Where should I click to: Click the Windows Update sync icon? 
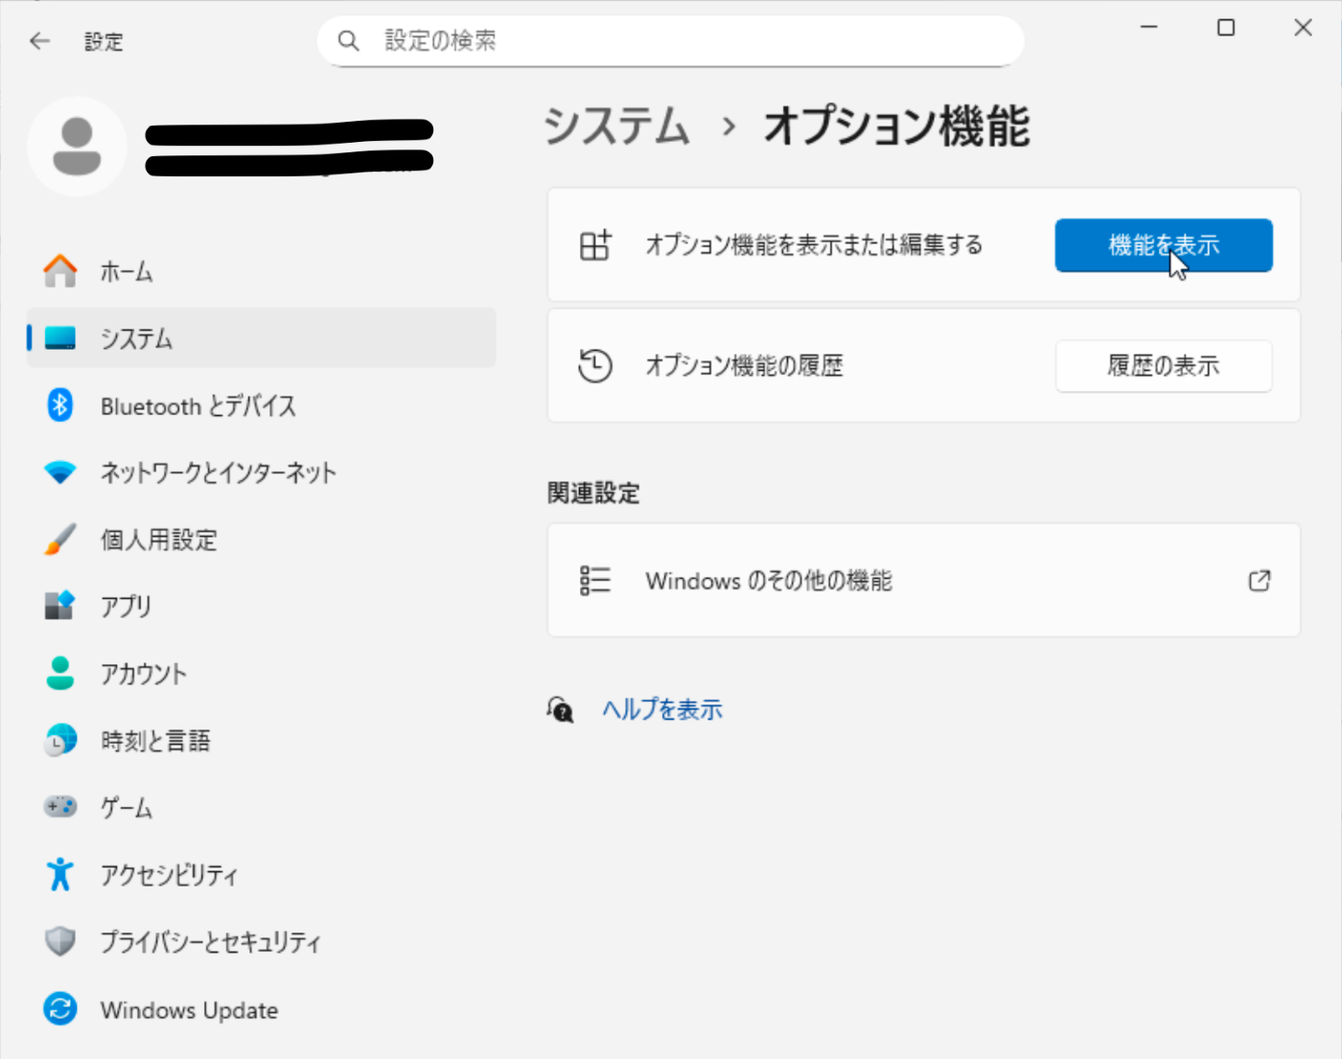[60, 1009]
